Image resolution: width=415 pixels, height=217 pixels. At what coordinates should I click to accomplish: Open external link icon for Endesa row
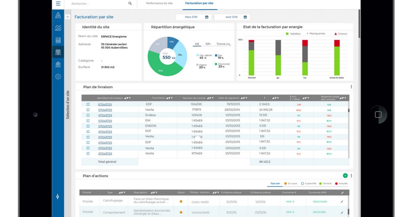(88, 115)
